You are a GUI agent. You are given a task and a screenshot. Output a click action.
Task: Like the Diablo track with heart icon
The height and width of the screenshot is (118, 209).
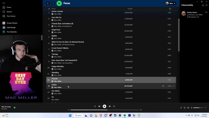[x=163, y=86]
